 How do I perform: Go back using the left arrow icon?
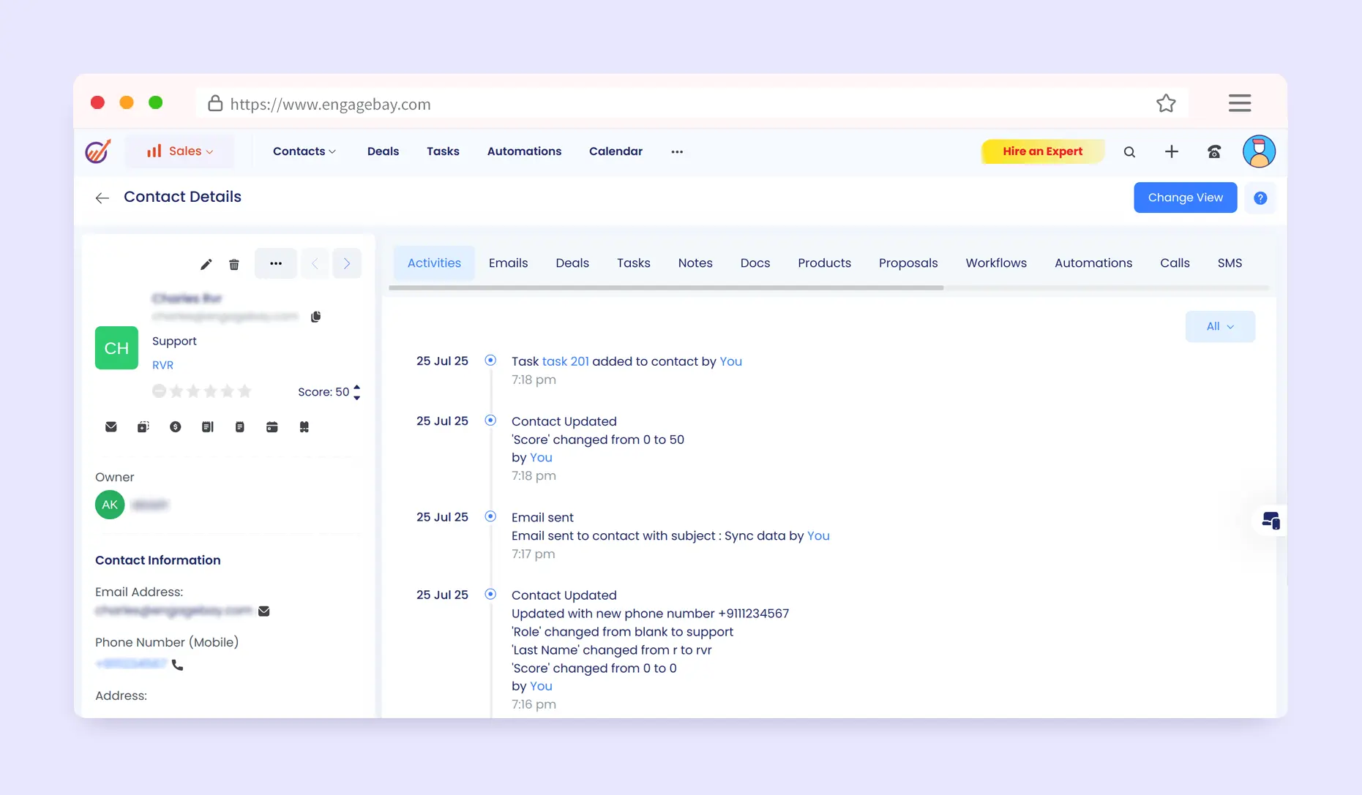pos(102,198)
